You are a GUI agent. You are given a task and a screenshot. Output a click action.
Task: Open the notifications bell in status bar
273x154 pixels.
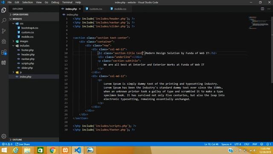(x=268, y=144)
